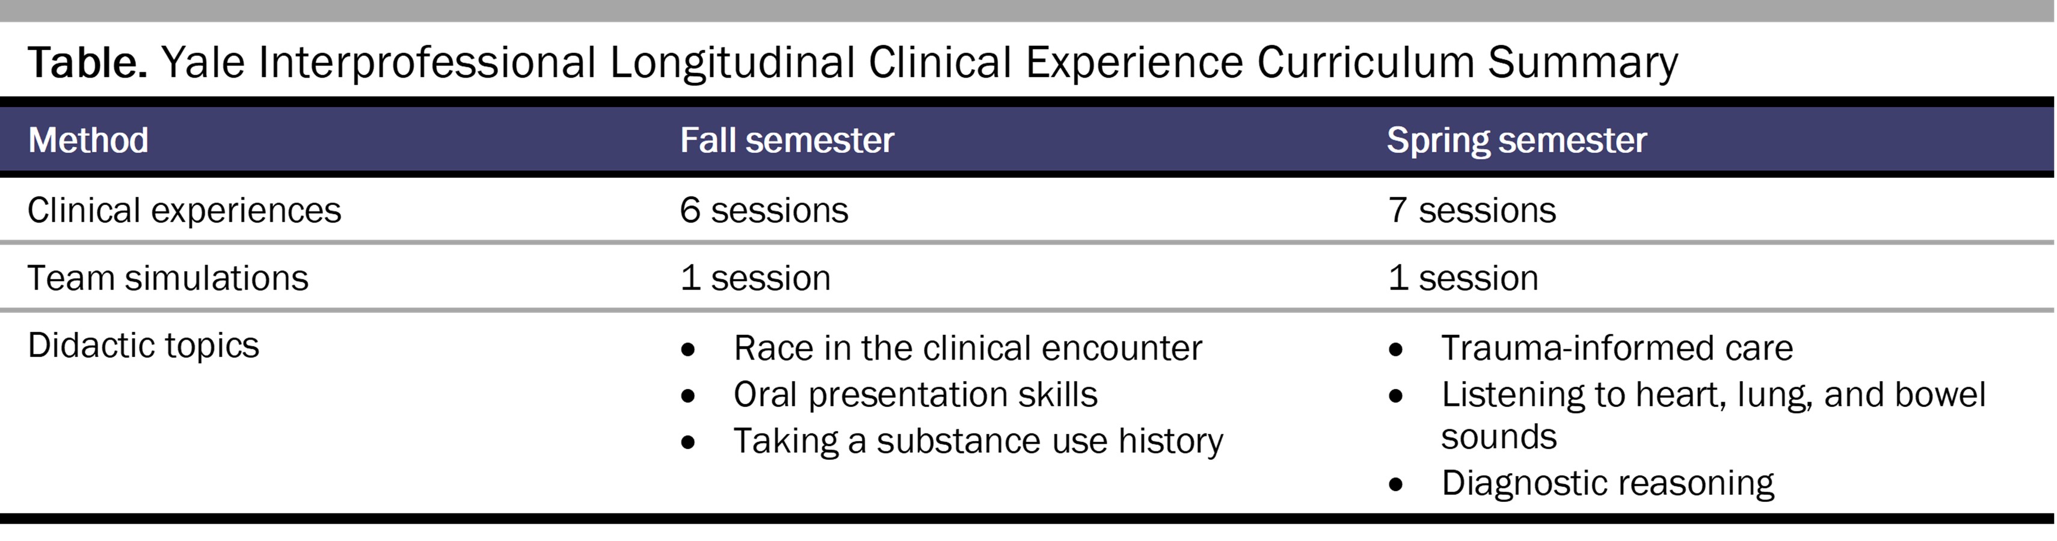Image resolution: width=2057 pixels, height=541 pixels.
Task: Select Oral presentation skills topic
Action: (915, 395)
